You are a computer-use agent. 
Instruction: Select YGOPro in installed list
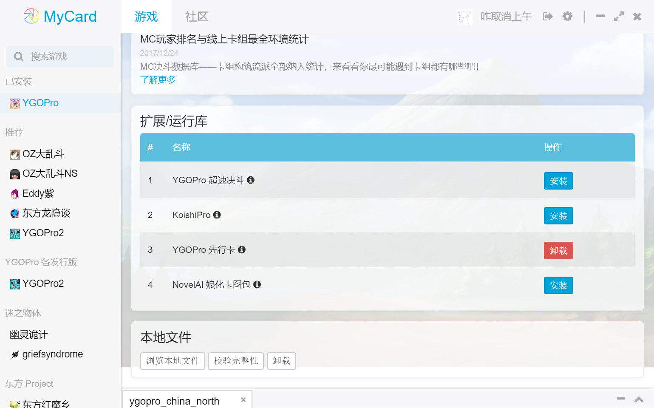(60, 103)
